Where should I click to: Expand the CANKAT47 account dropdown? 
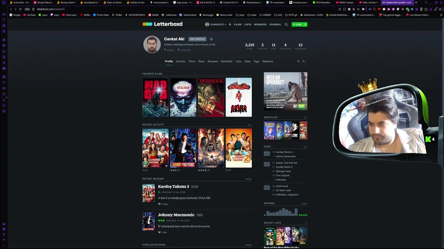(215, 25)
